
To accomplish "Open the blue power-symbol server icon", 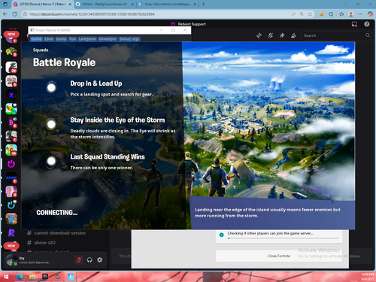I will click(x=11, y=205).
